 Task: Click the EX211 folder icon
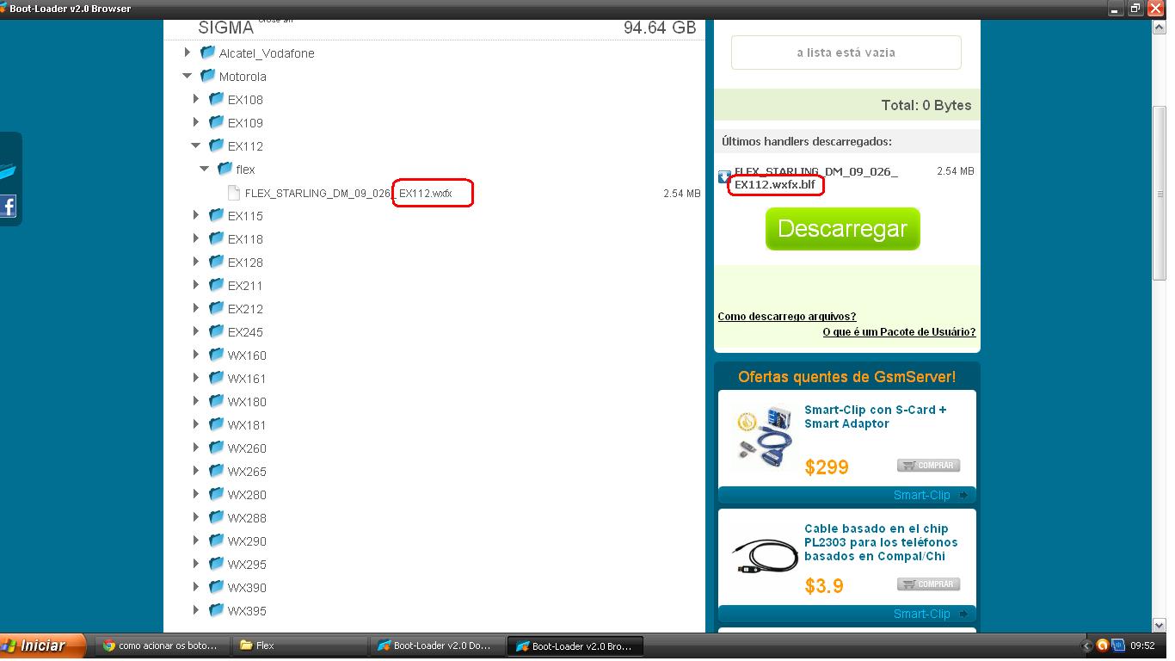click(x=217, y=285)
